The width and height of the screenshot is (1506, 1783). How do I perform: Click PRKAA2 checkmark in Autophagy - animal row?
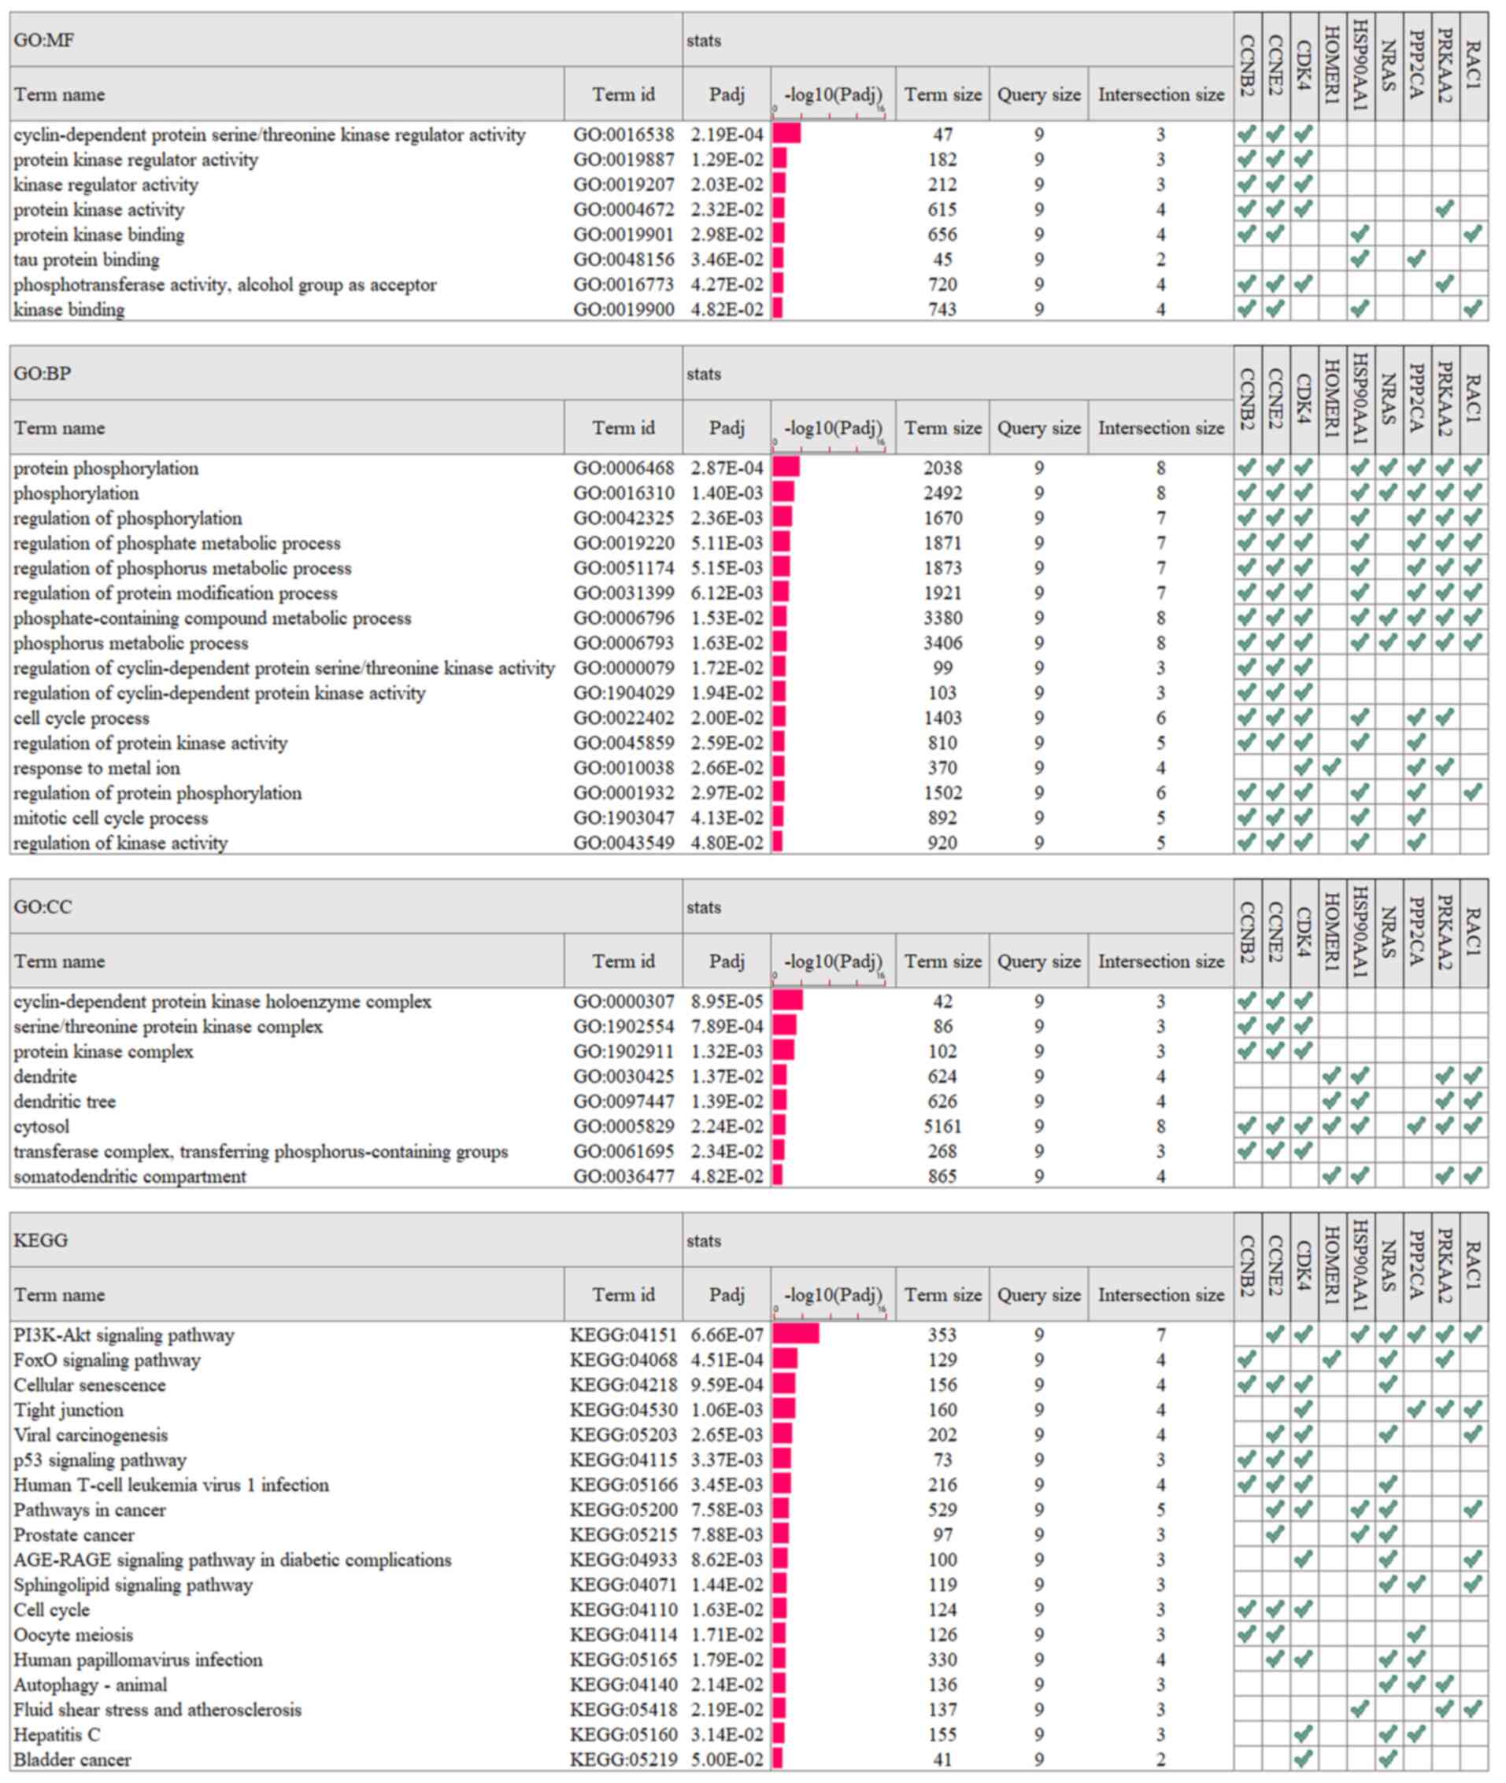coord(1445,1685)
